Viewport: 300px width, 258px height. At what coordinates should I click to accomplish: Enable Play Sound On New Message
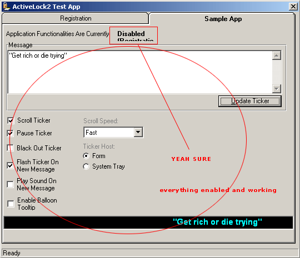pos(11,184)
